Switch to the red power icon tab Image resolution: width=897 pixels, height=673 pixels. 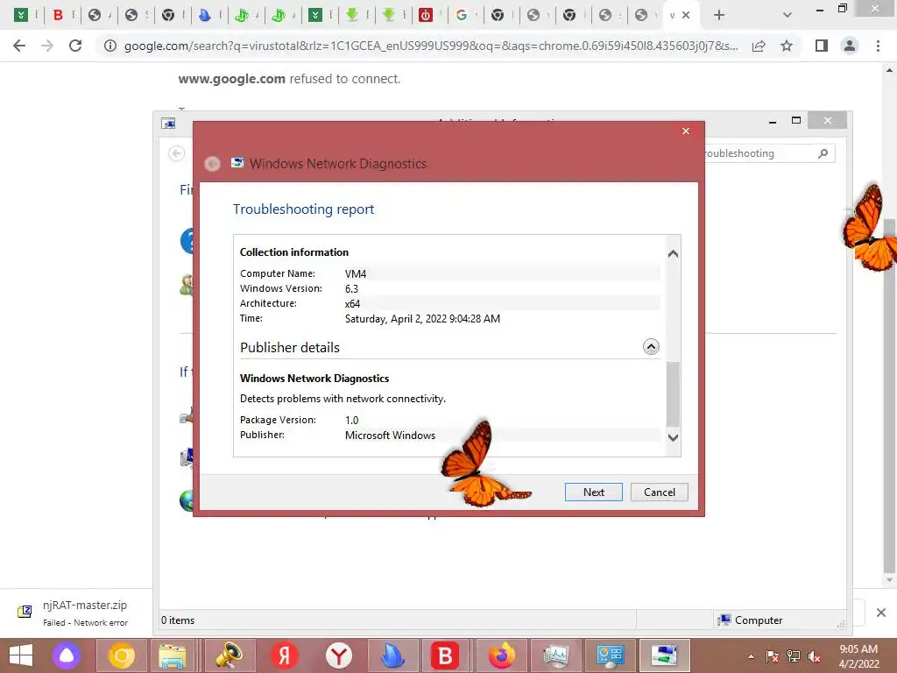pyautogui.click(x=425, y=15)
